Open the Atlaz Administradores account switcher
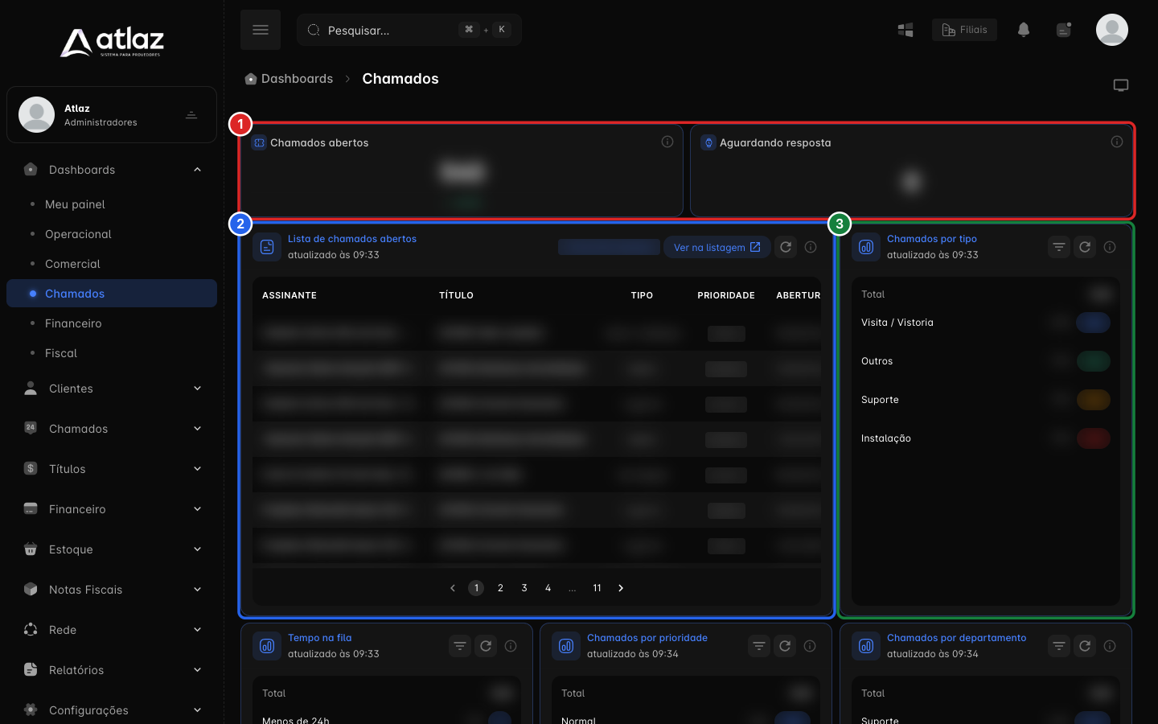 coord(112,115)
